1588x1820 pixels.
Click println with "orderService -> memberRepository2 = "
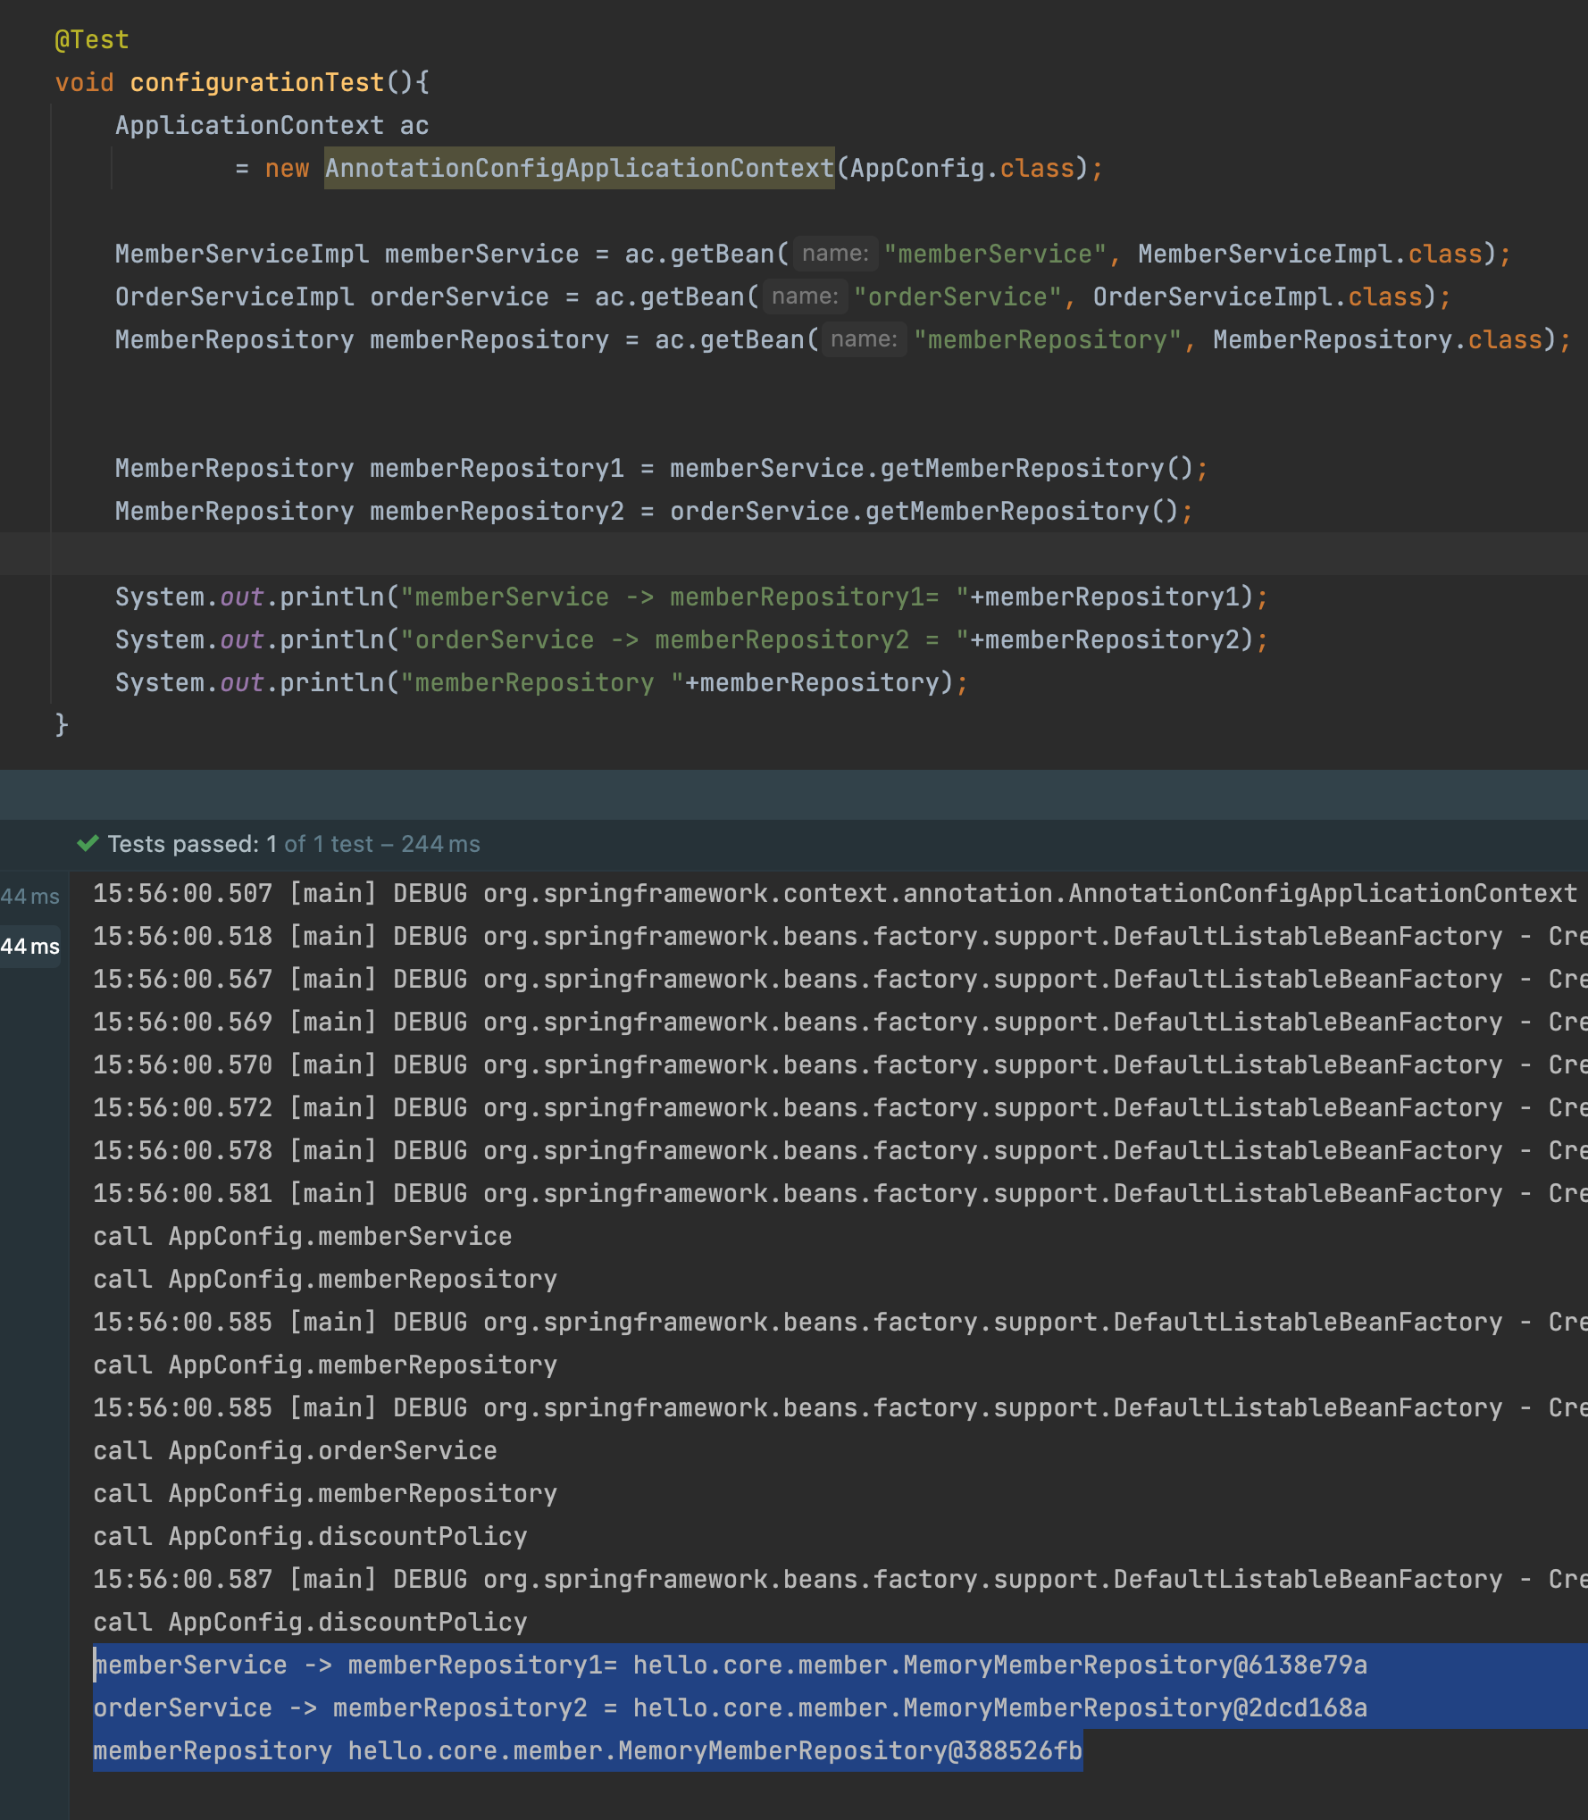coord(691,640)
